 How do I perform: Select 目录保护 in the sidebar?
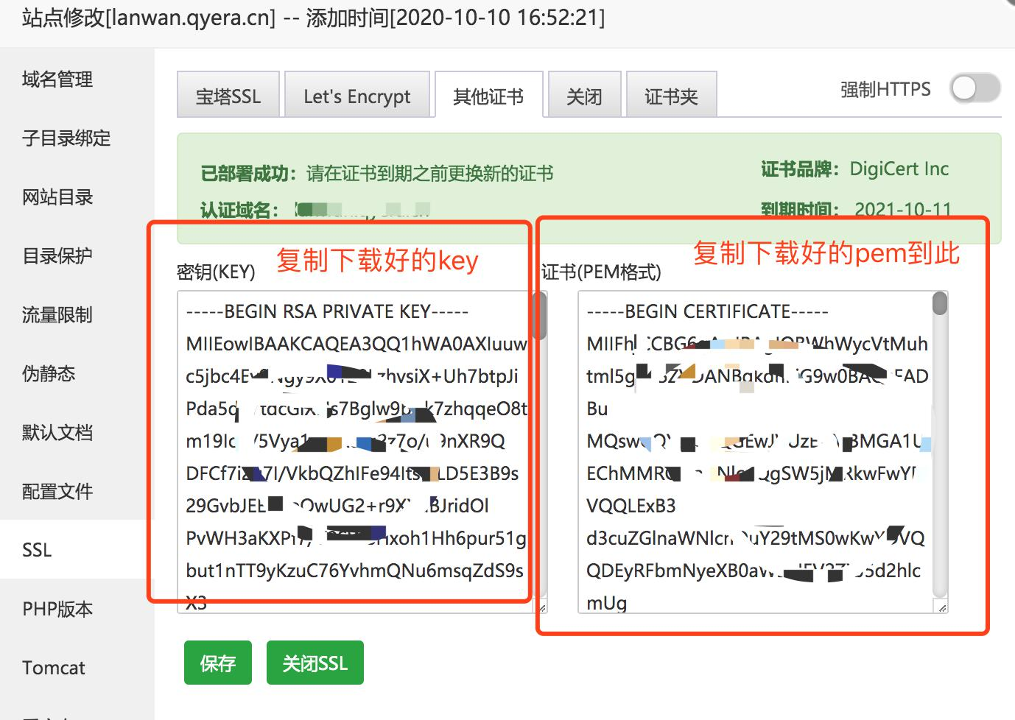click(x=77, y=255)
